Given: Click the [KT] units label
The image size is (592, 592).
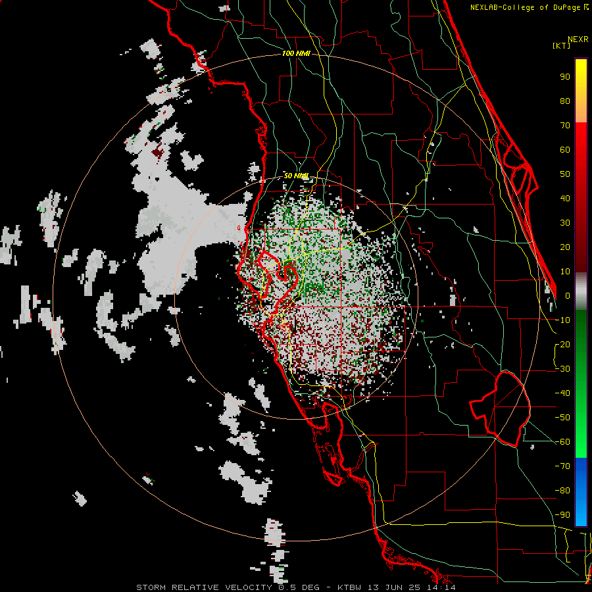Looking at the screenshot, I should click(561, 45).
